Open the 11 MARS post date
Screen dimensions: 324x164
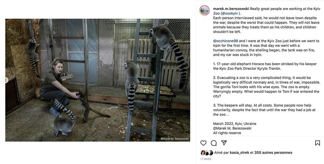point(206,159)
